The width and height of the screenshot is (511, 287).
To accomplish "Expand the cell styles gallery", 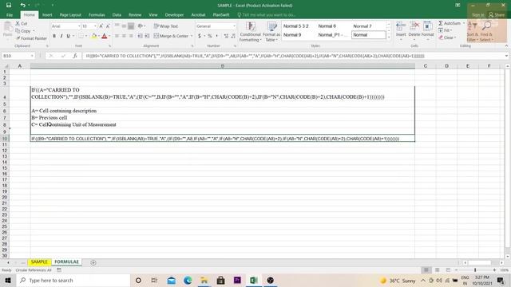I will [389, 38].
